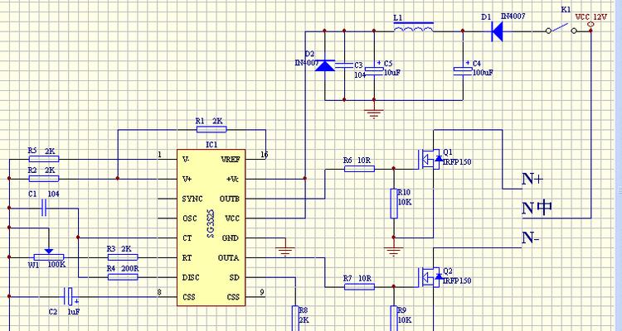Click capacitor C1 104 symbol
The height and width of the screenshot is (331, 622).
pos(44,208)
